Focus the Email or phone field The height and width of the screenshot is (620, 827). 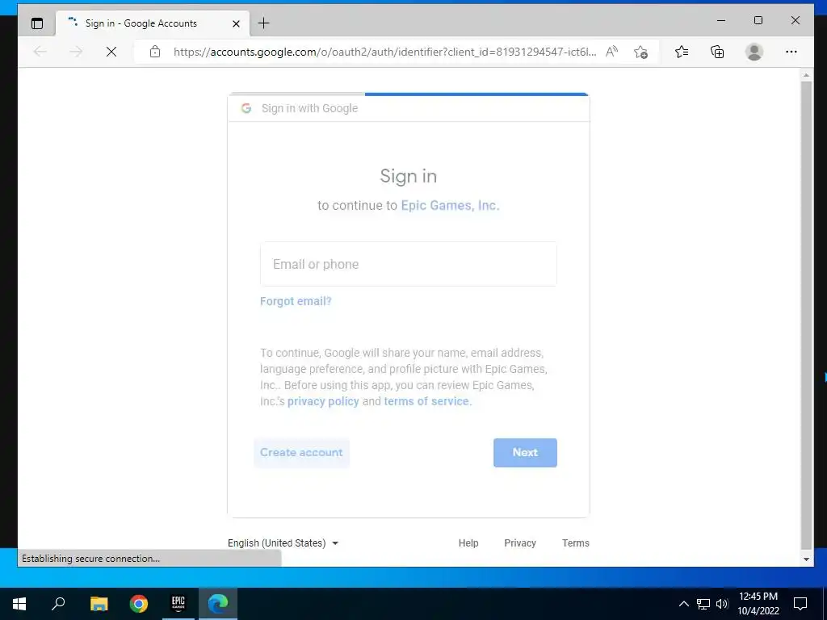408,264
